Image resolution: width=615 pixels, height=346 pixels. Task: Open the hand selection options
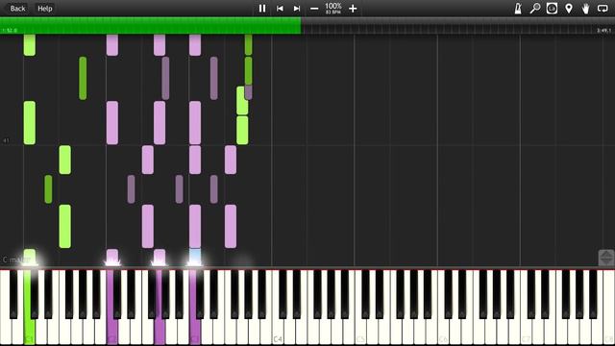coord(585,9)
